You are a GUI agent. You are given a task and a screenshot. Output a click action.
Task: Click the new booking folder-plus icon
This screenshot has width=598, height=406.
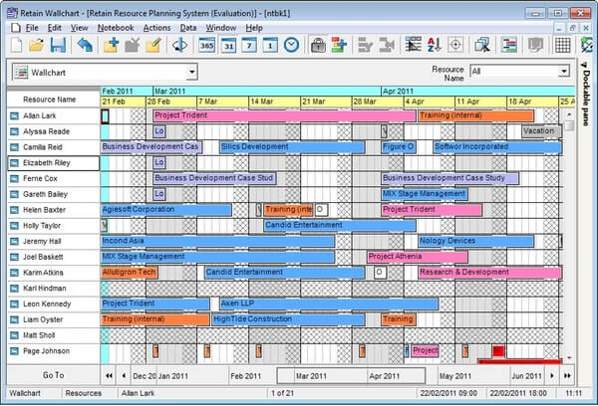(x=111, y=45)
